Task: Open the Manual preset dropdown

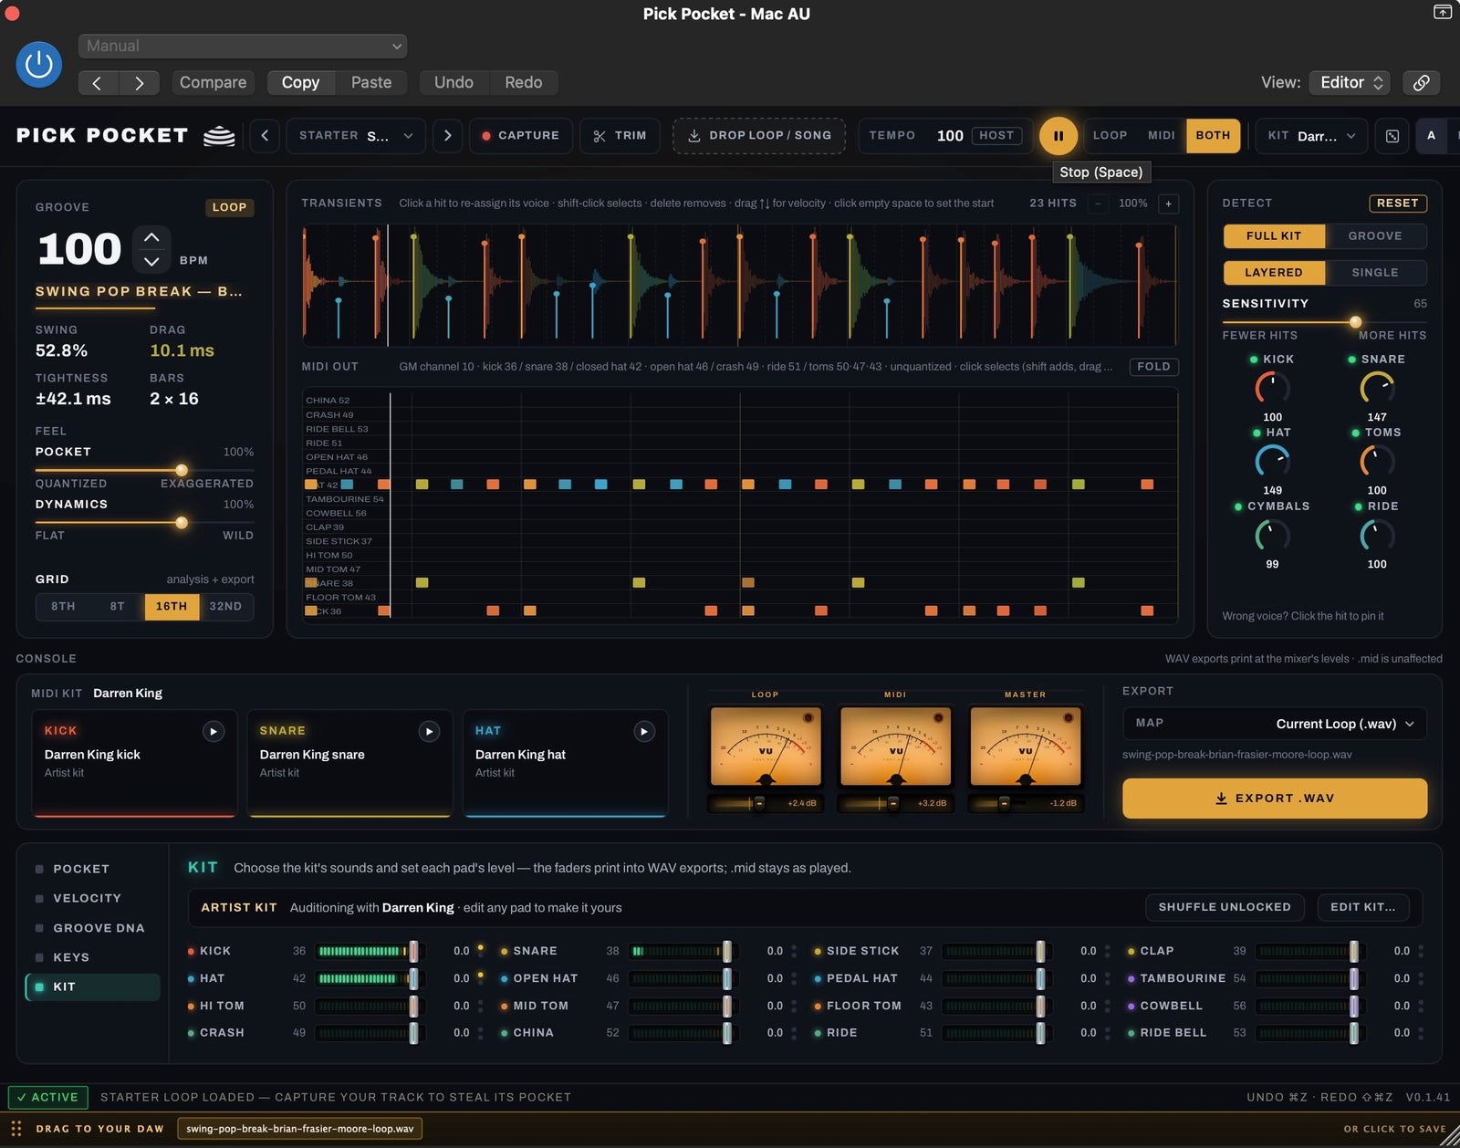Action: 243,46
